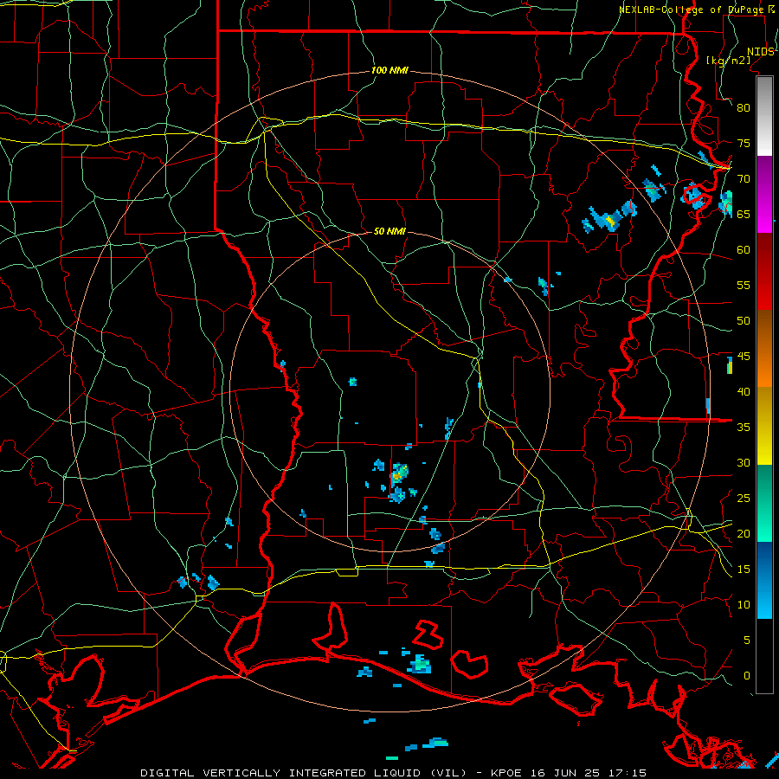Select the red segment of the color scale

pyautogui.click(x=764, y=272)
